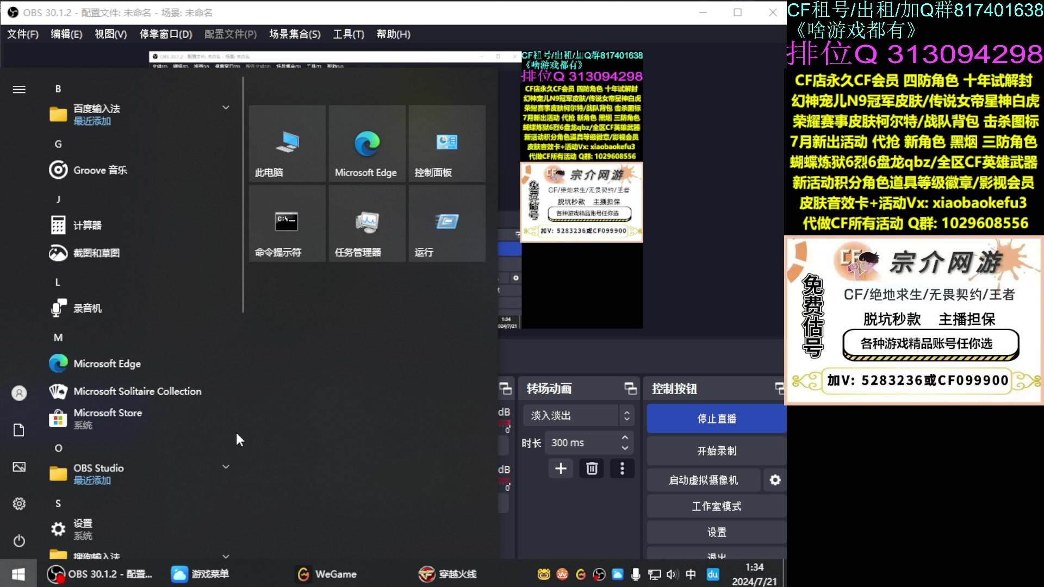1044x587 pixels.
Task: Open the 文件(F) menu
Action: coord(23,34)
